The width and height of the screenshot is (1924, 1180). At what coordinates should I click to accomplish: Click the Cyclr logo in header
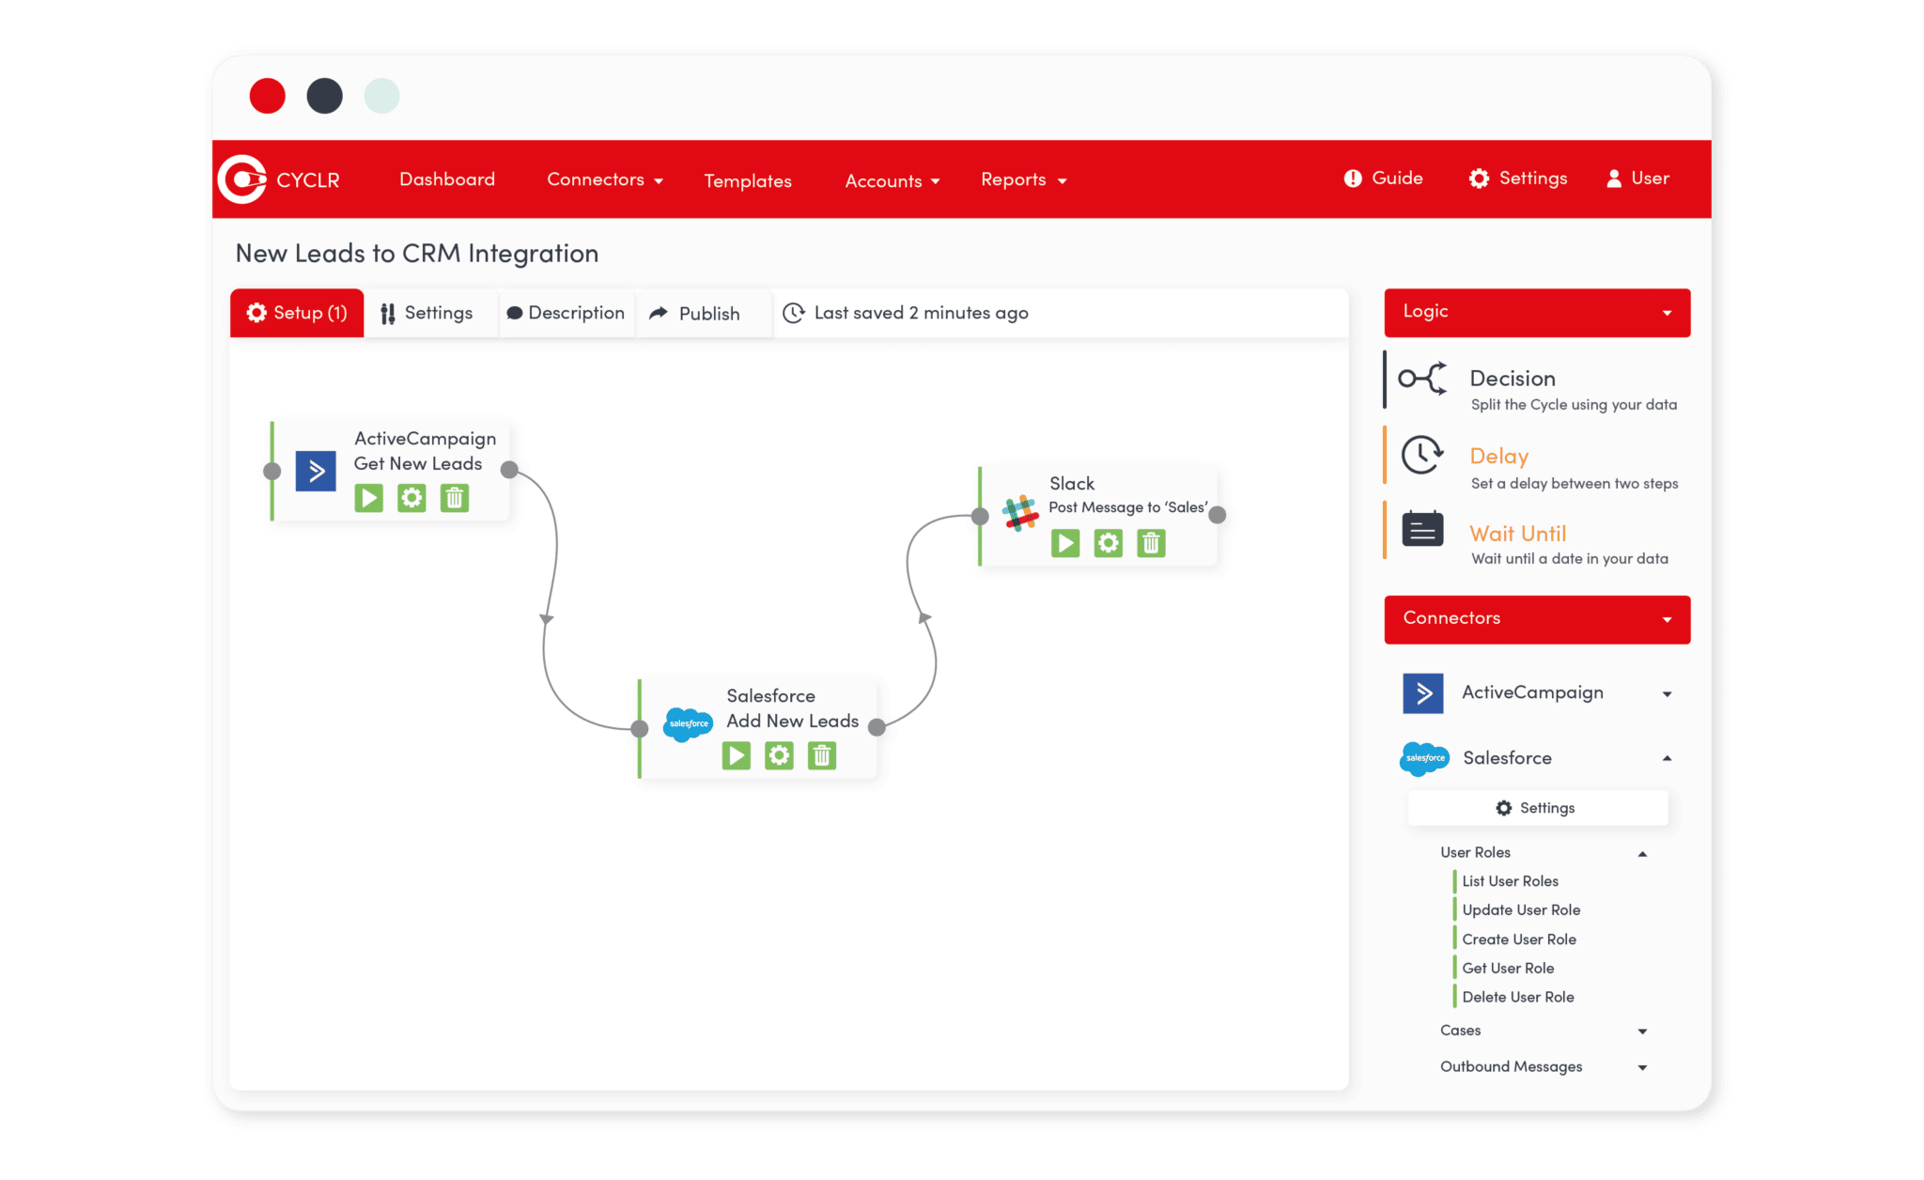tap(243, 179)
